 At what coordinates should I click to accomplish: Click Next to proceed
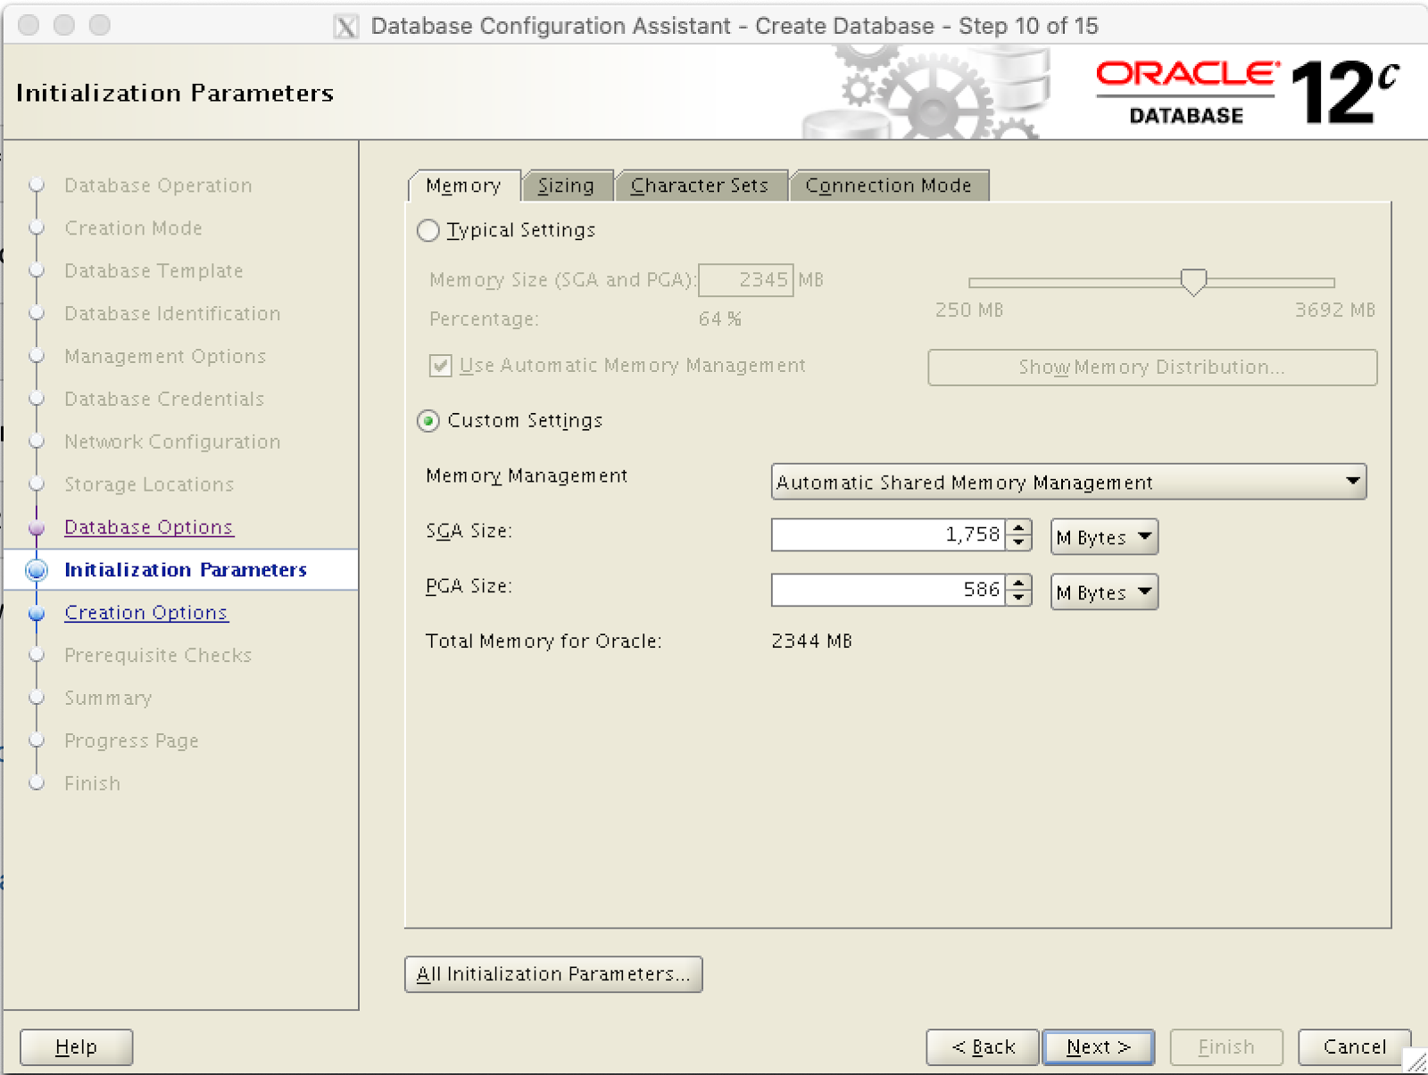pyautogui.click(x=1099, y=1047)
